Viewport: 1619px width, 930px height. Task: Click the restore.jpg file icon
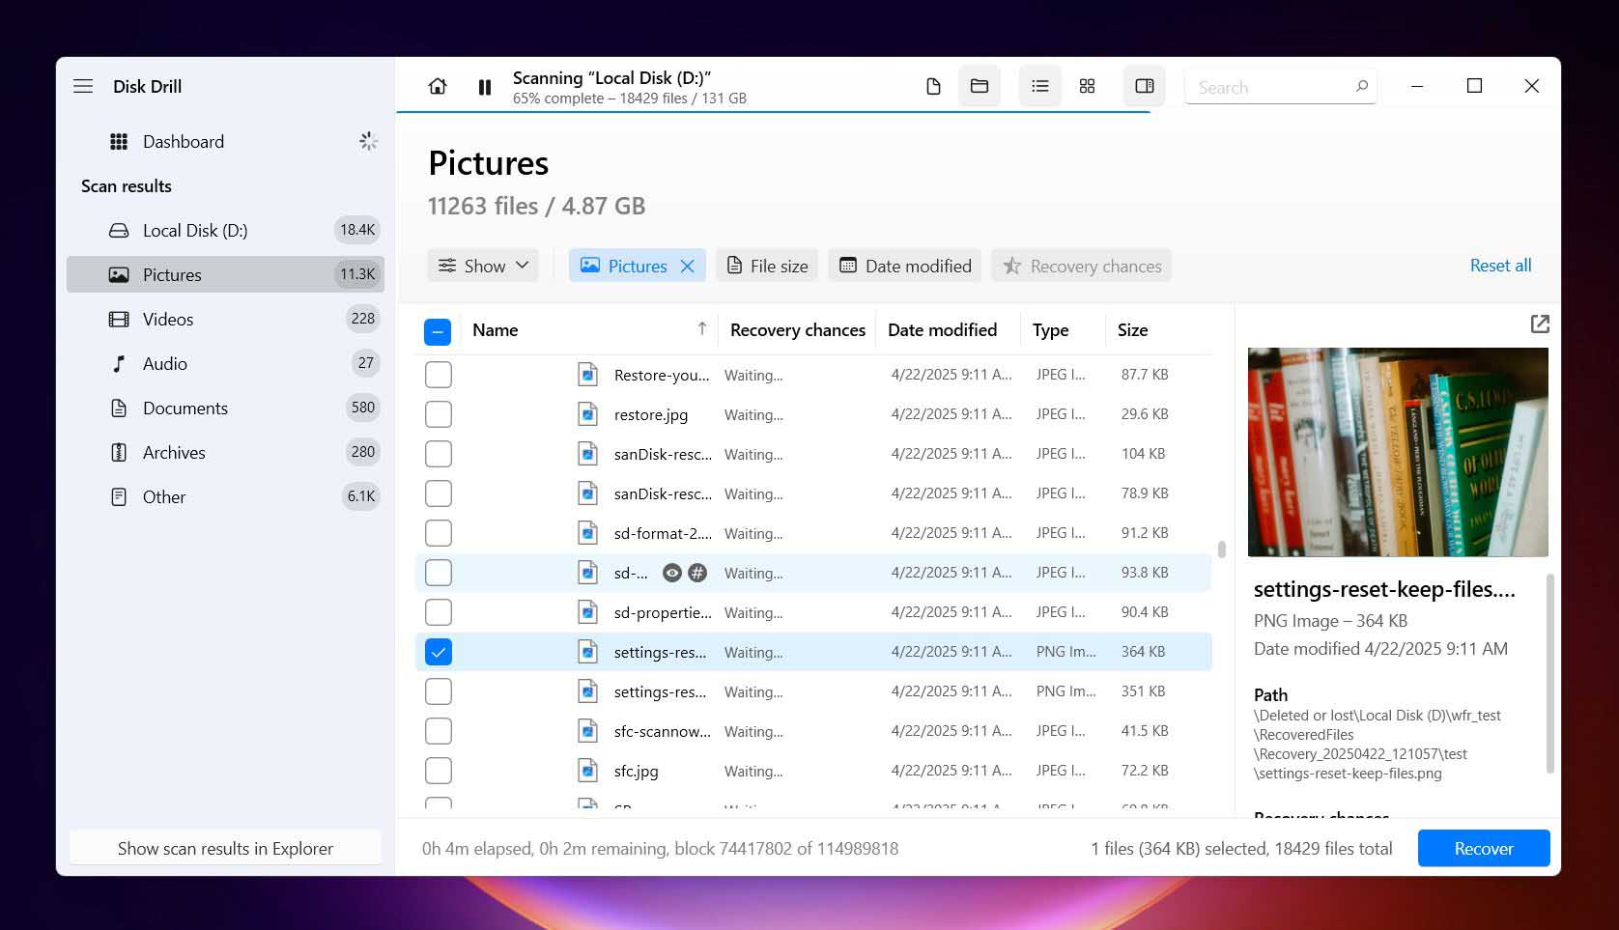pyautogui.click(x=587, y=414)
